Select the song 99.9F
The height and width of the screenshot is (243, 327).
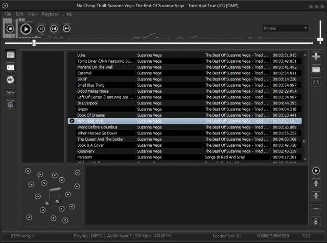[x=184, y=79]
